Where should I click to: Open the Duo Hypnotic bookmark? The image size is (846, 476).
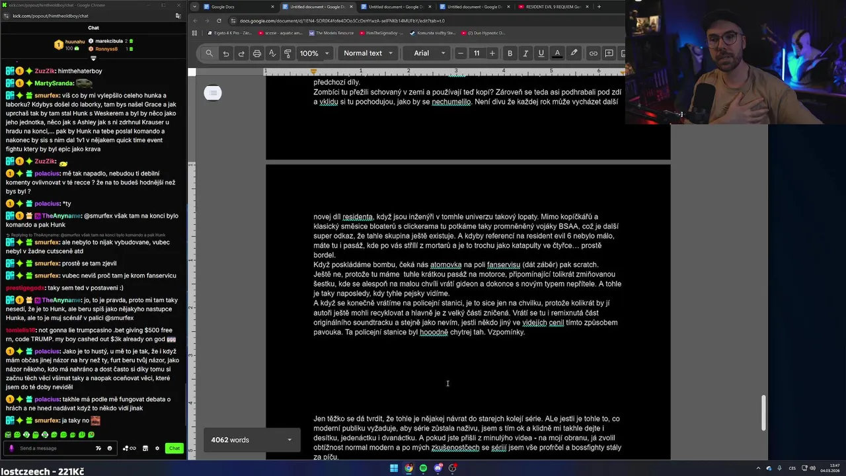click(x=484, y=32)
